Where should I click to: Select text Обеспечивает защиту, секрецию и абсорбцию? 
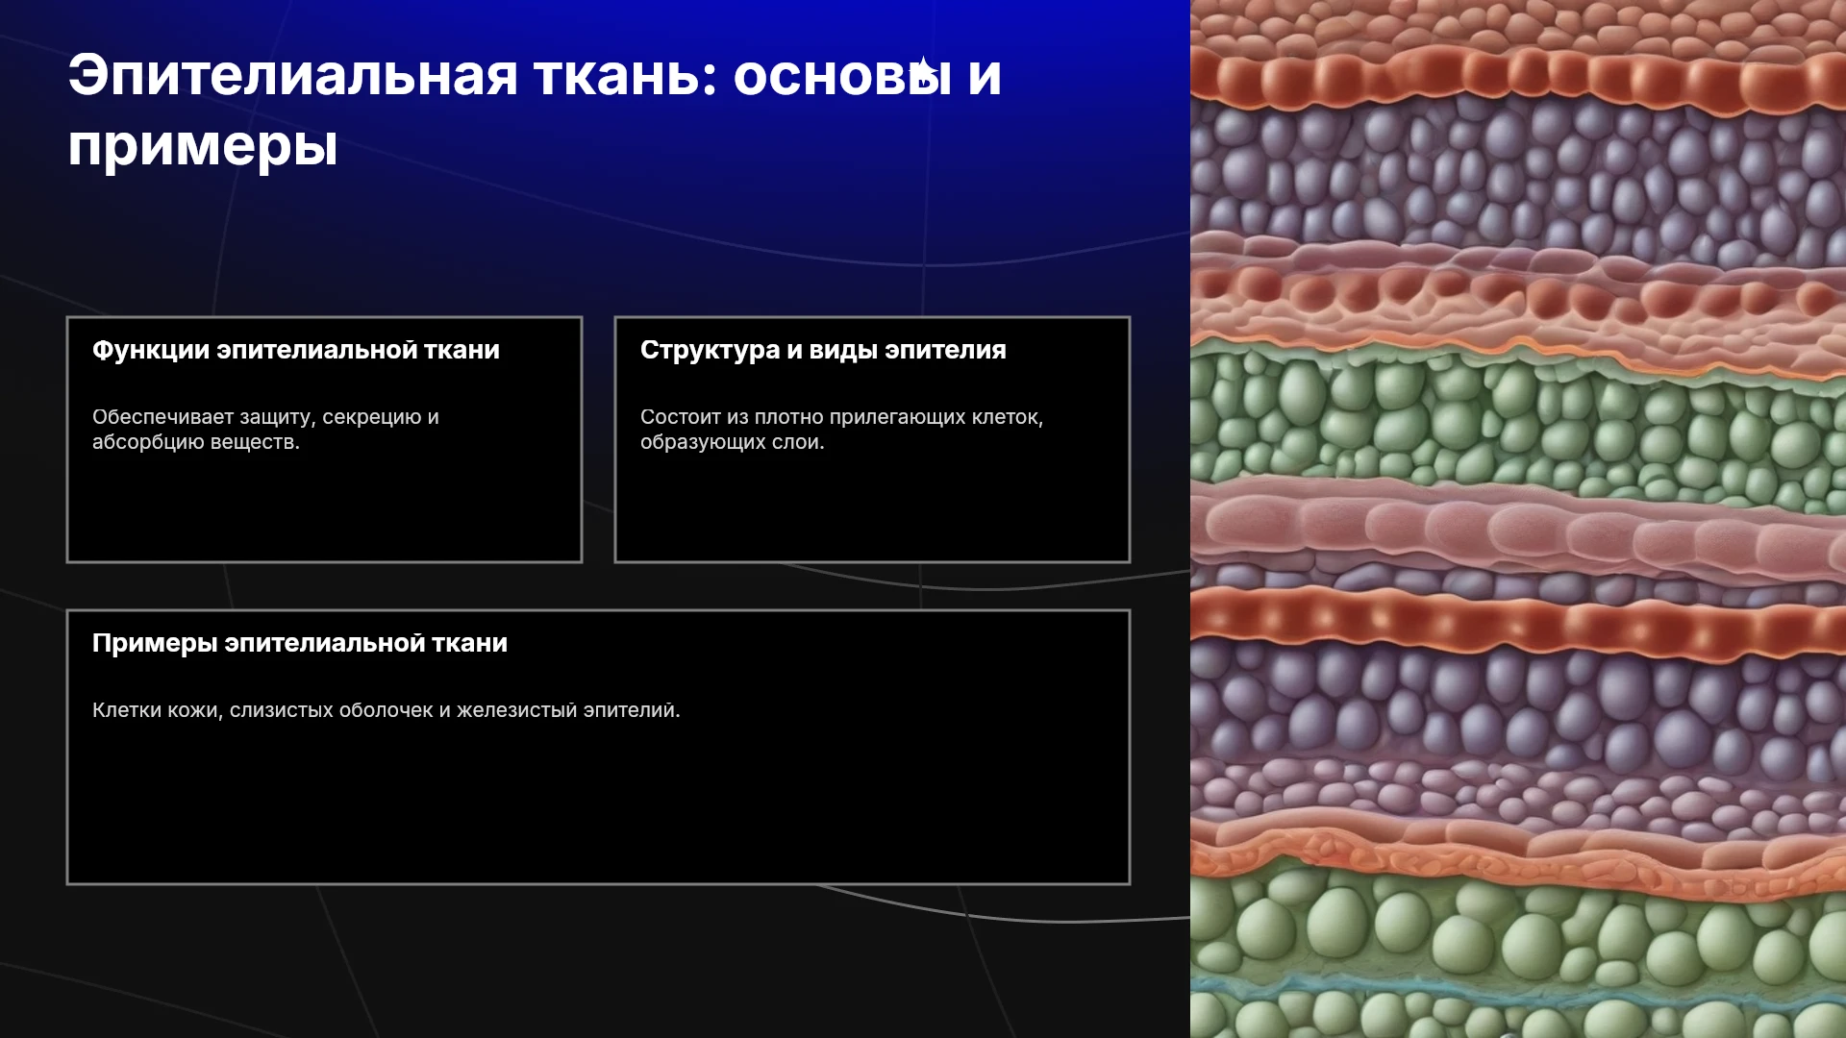(x=265, y=430)
